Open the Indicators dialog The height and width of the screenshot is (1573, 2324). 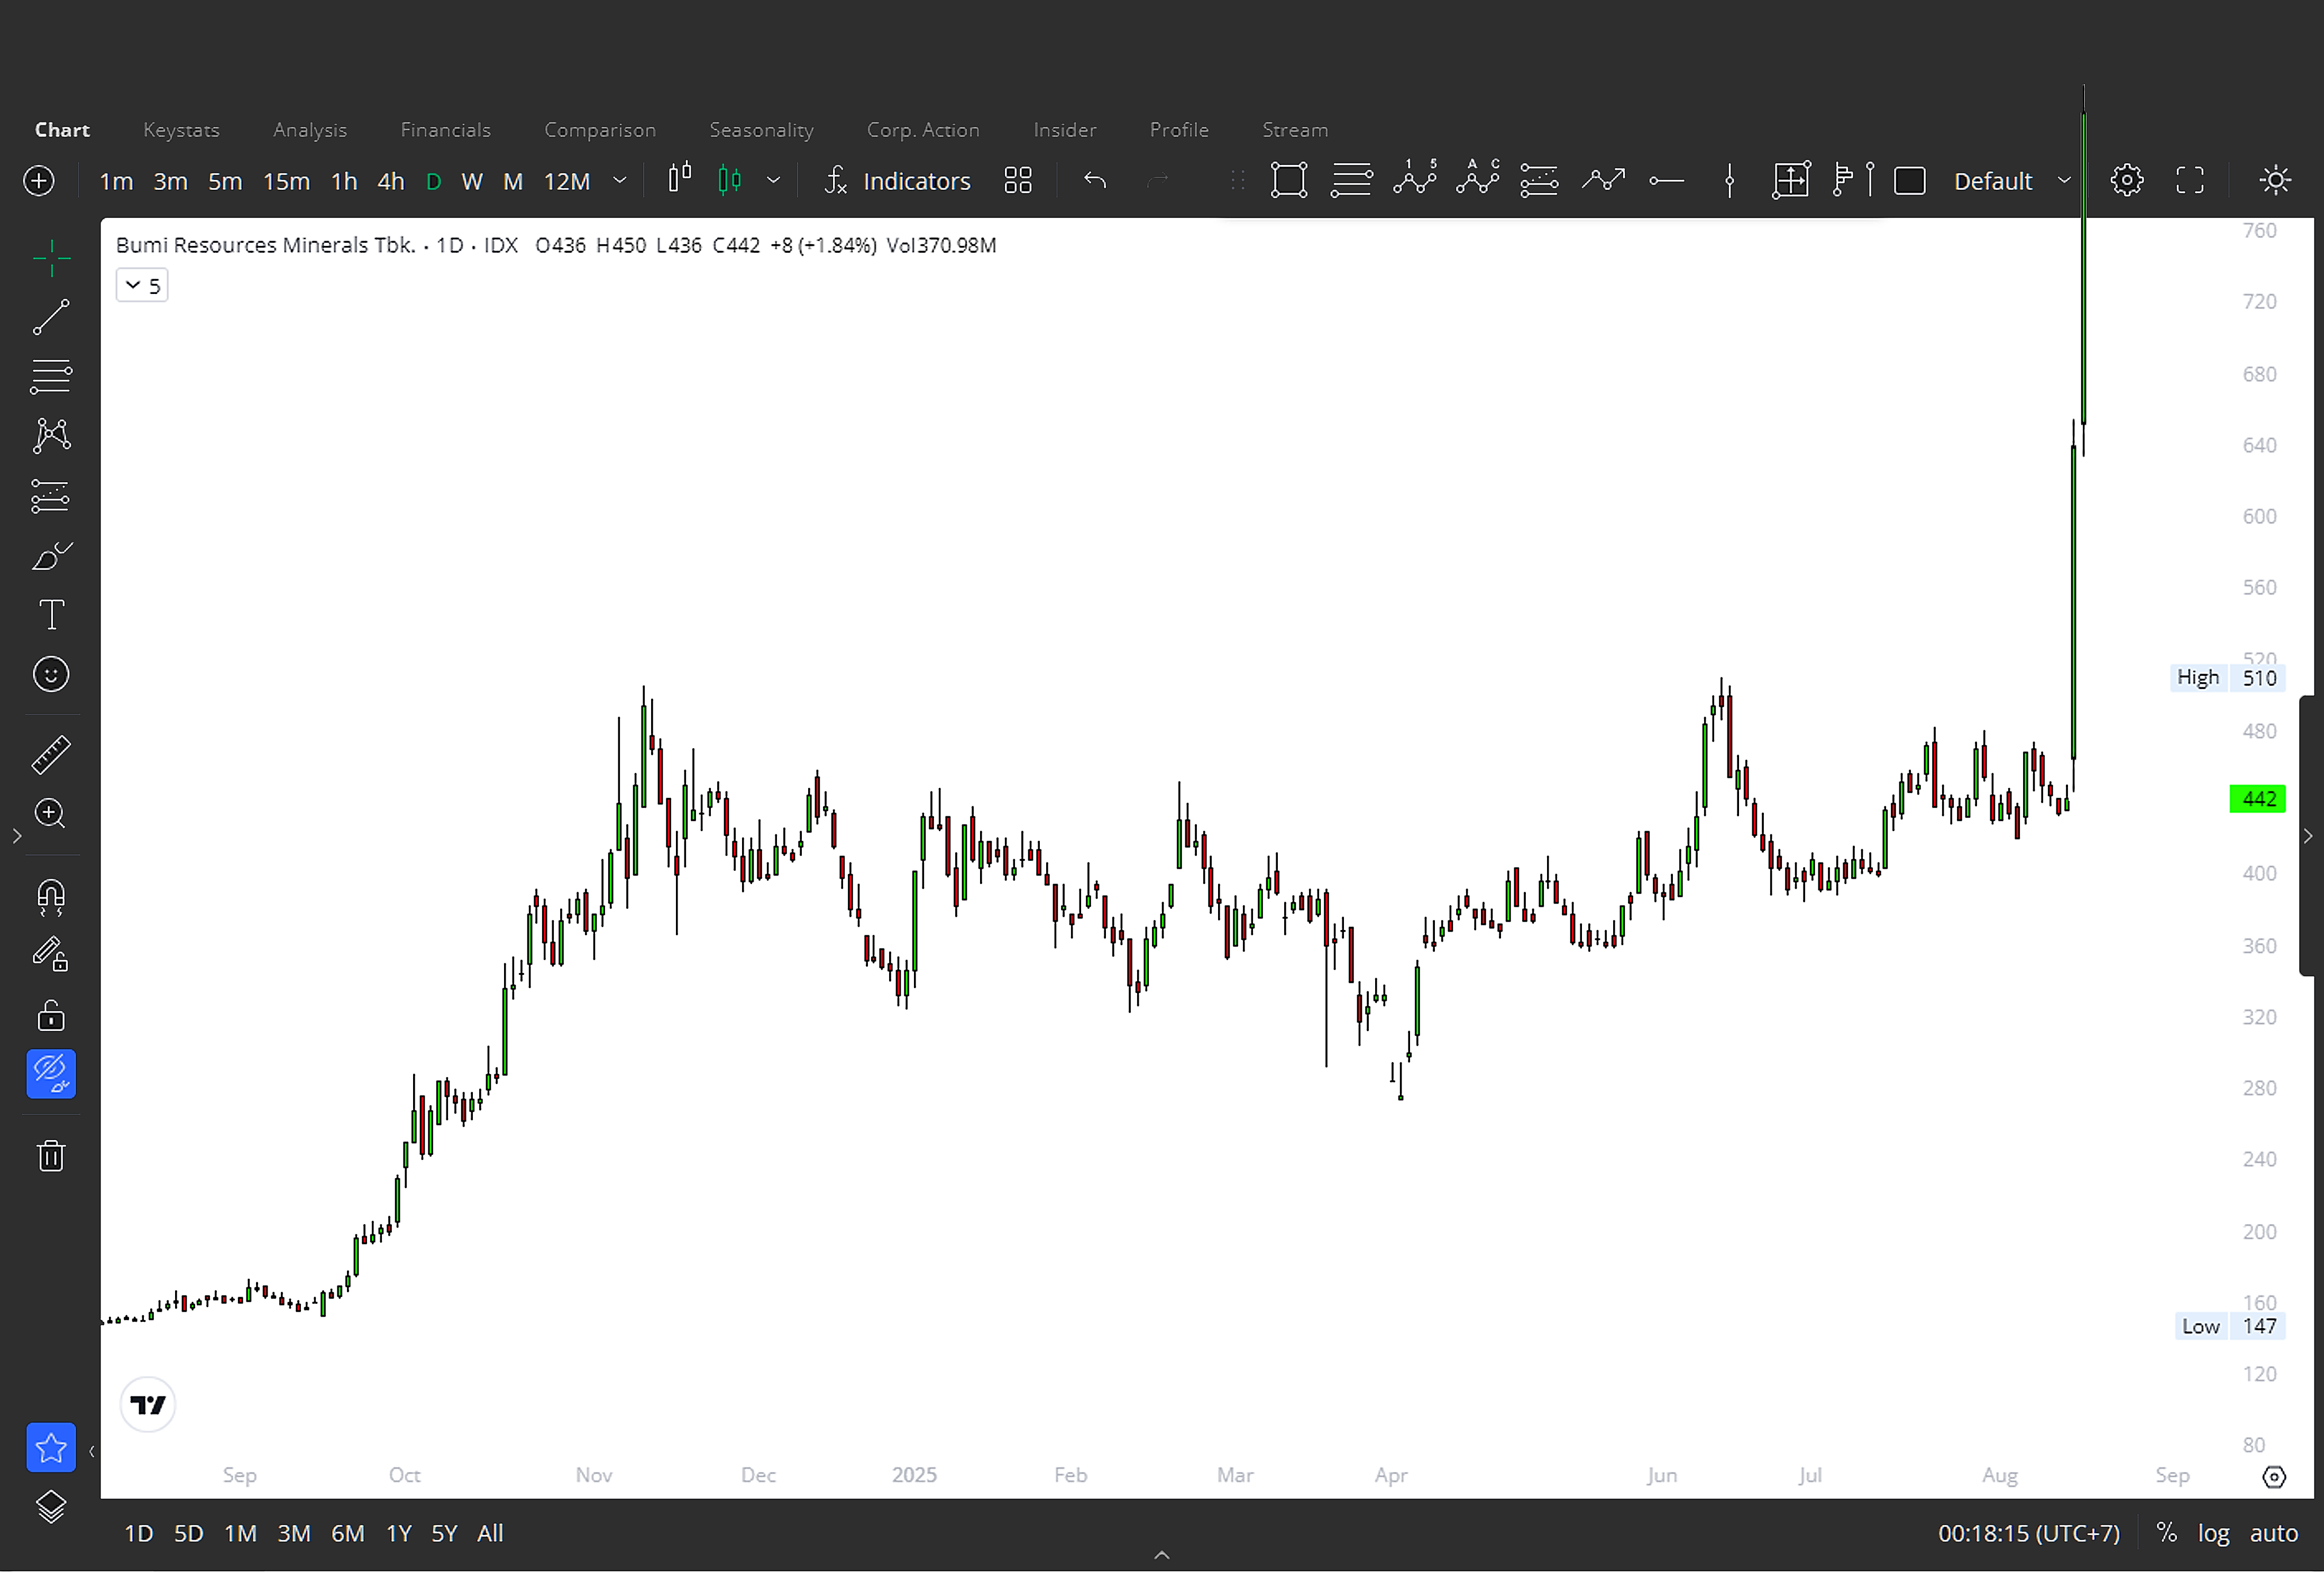pyautogui.click(x=897, y=181)
